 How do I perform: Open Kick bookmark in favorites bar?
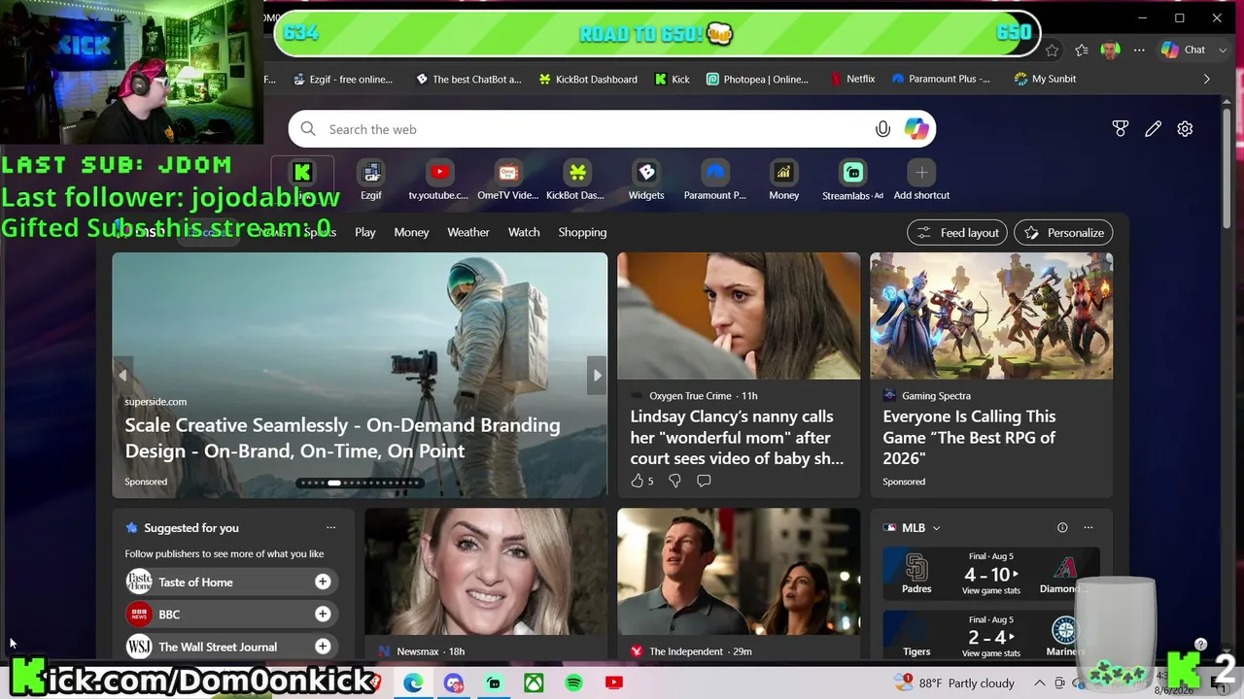pyautogui.click(x=673, y=79)
